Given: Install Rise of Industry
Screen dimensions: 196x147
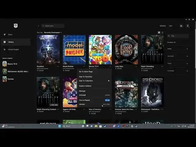Looking at the screenshot, I should [x=92, y=114].
